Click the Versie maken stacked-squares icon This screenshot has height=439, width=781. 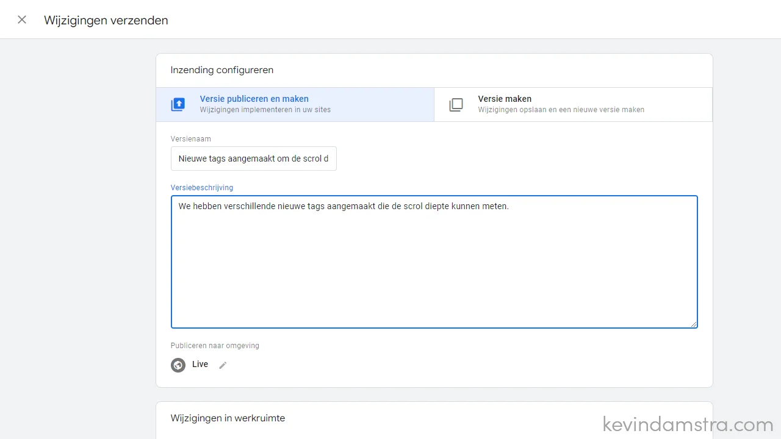(x=456, y=104)
